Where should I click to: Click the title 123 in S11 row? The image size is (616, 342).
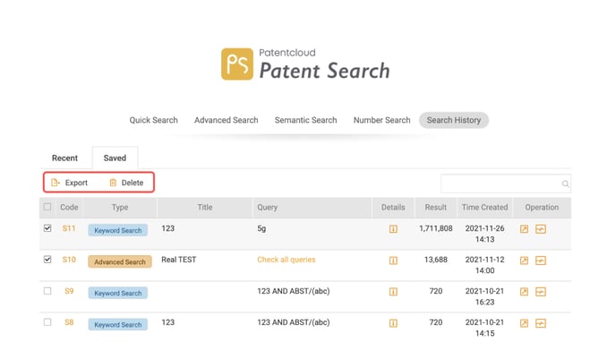pos(167,228)
